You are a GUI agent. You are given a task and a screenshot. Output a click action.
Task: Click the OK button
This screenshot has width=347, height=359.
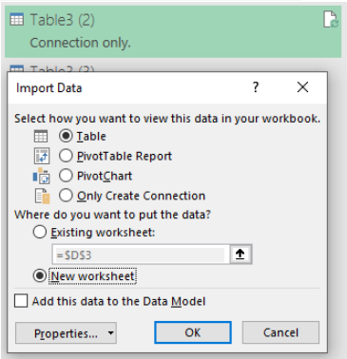[x=193, y=332]
